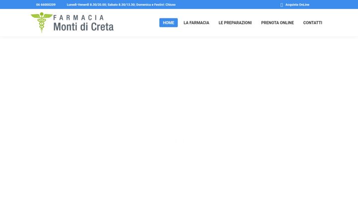The width and height of the screenshot is (358, 224).
Task: Open the LE PREPARAZIONI menu item
Action: click(x=235, y=22)
